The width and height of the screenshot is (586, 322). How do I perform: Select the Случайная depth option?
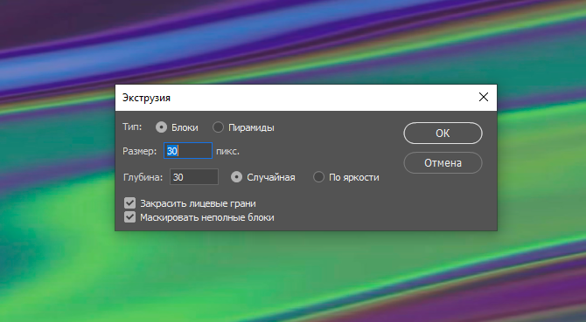pos(236,177)
